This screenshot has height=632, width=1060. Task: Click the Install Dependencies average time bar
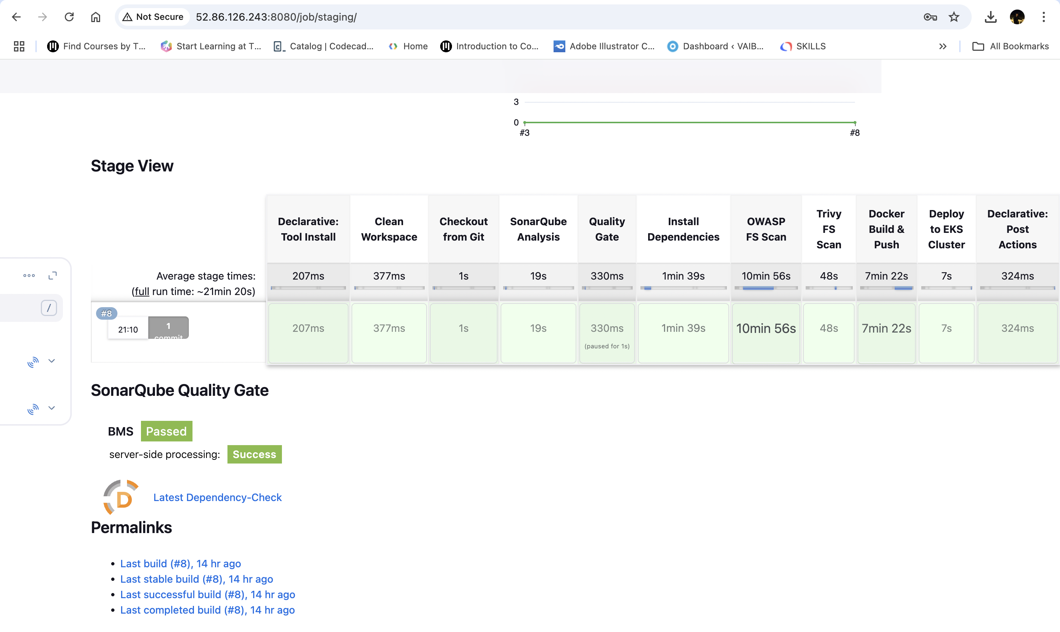(683, 288)
